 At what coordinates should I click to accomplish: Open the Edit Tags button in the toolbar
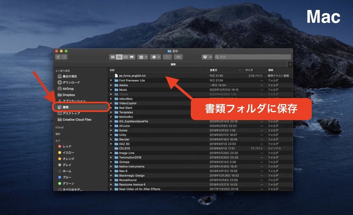tap(178, 57)
